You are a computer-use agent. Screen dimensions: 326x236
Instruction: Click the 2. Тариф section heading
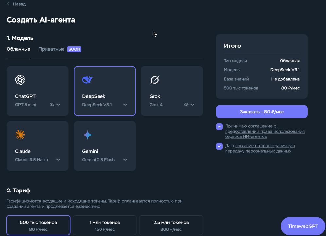point(19,191)
